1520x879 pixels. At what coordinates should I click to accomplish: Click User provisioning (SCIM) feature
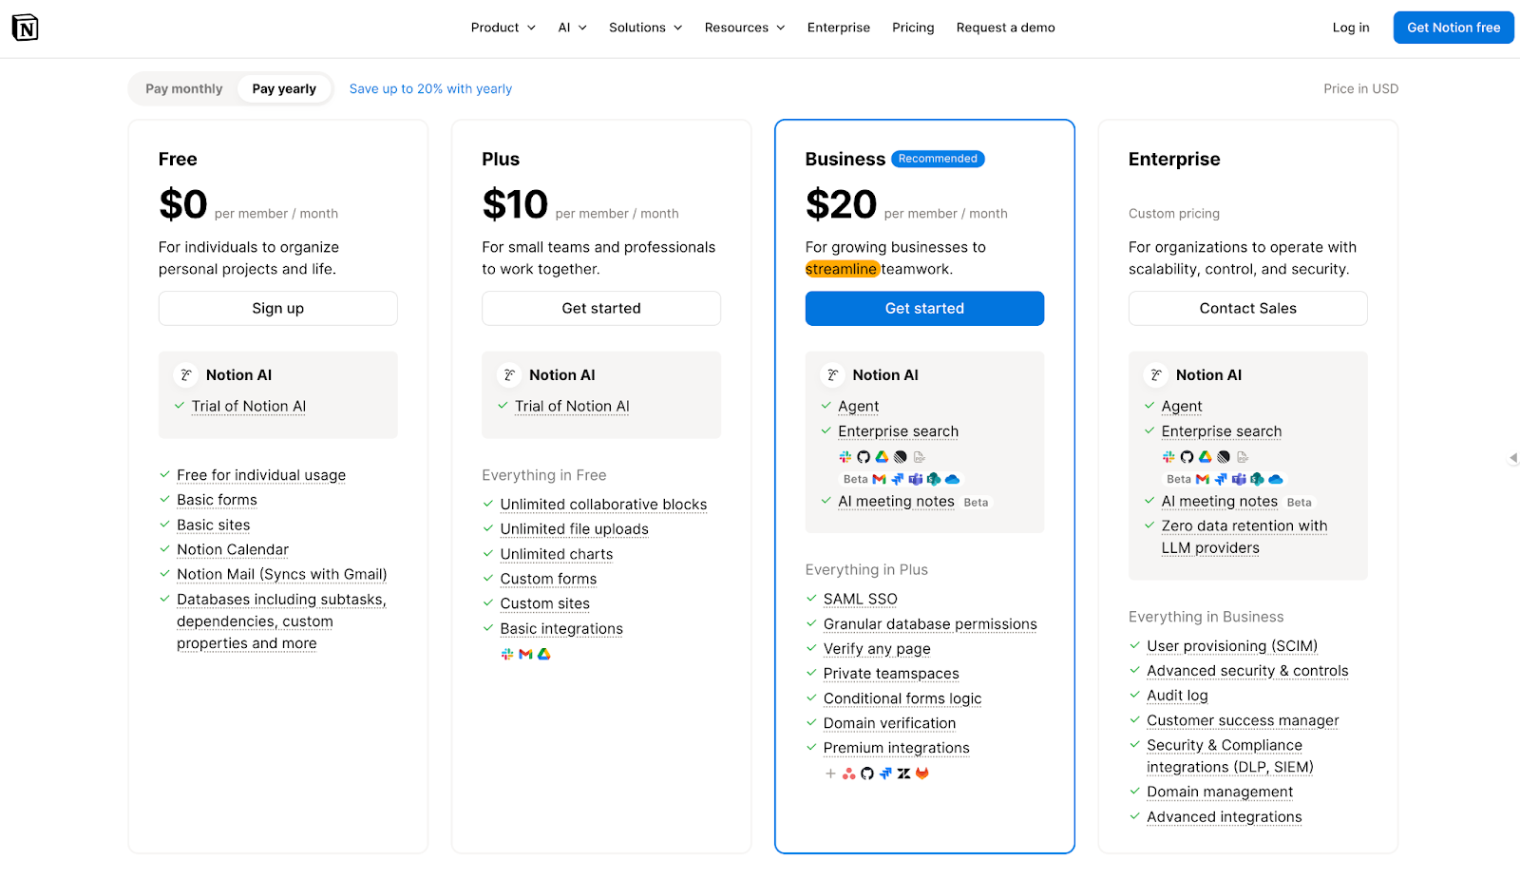click(1232, 646)
